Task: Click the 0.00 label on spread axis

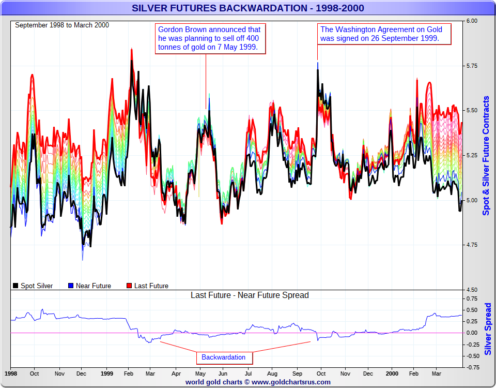Action: coord(472,333)
